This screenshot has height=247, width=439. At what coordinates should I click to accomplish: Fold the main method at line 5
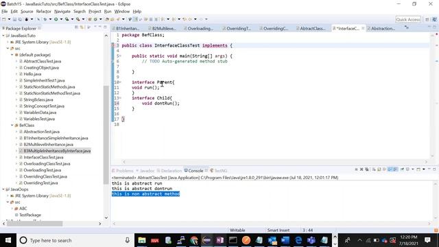coord(120,56)
